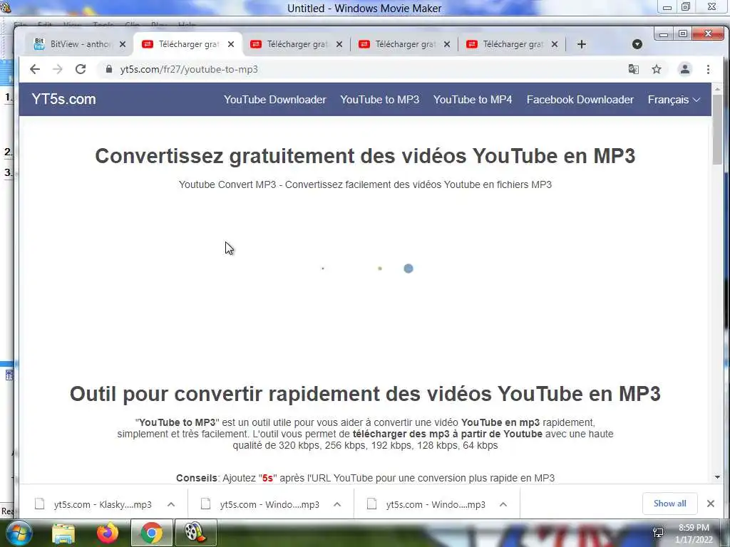Open YouTube to MP3 page
Viewport: 730px width, 547px height.
click(x=379, y=100)
